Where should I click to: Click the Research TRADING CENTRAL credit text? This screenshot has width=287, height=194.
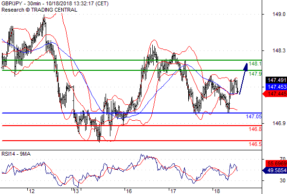39,10
